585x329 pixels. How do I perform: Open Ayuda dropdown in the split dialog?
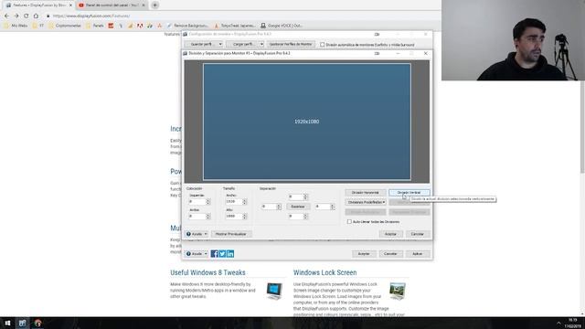coord(197,234)
